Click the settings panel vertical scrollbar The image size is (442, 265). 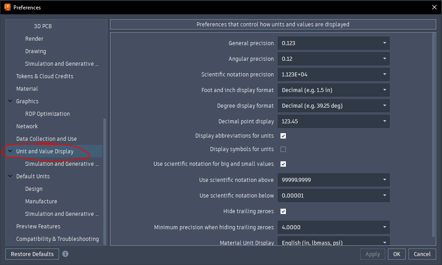[433, 135]
